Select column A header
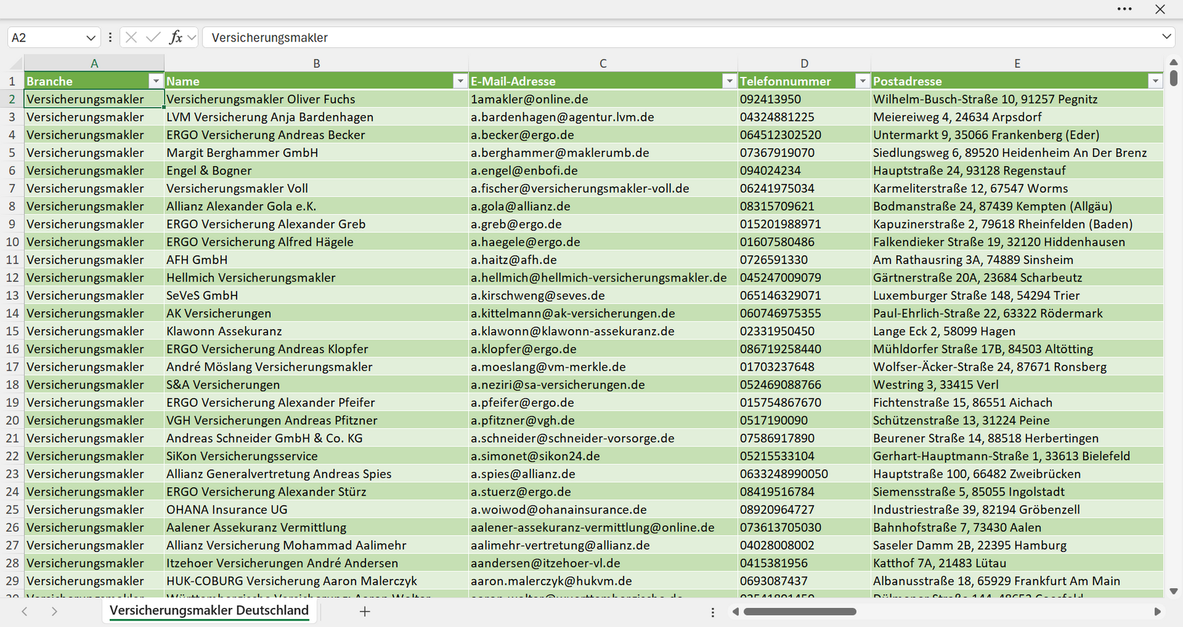This screenshot has height=627, width=1183. point(94,64)
